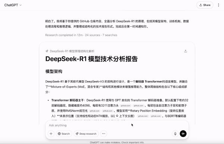Expand the research completed sources summary

[81, 35]
